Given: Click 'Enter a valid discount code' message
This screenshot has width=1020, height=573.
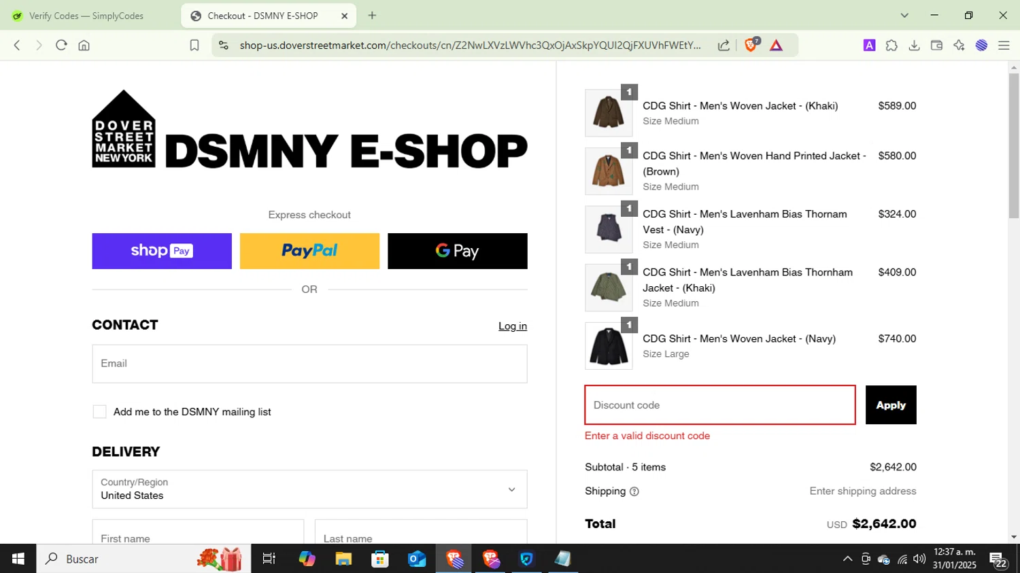Looking at the screenshot, I should 647,436.
